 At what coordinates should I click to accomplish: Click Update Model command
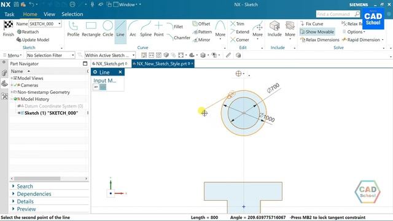(x=33, y=40)
